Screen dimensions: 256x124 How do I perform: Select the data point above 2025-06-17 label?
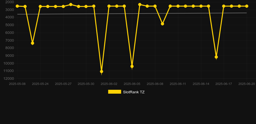click(224, 6)
